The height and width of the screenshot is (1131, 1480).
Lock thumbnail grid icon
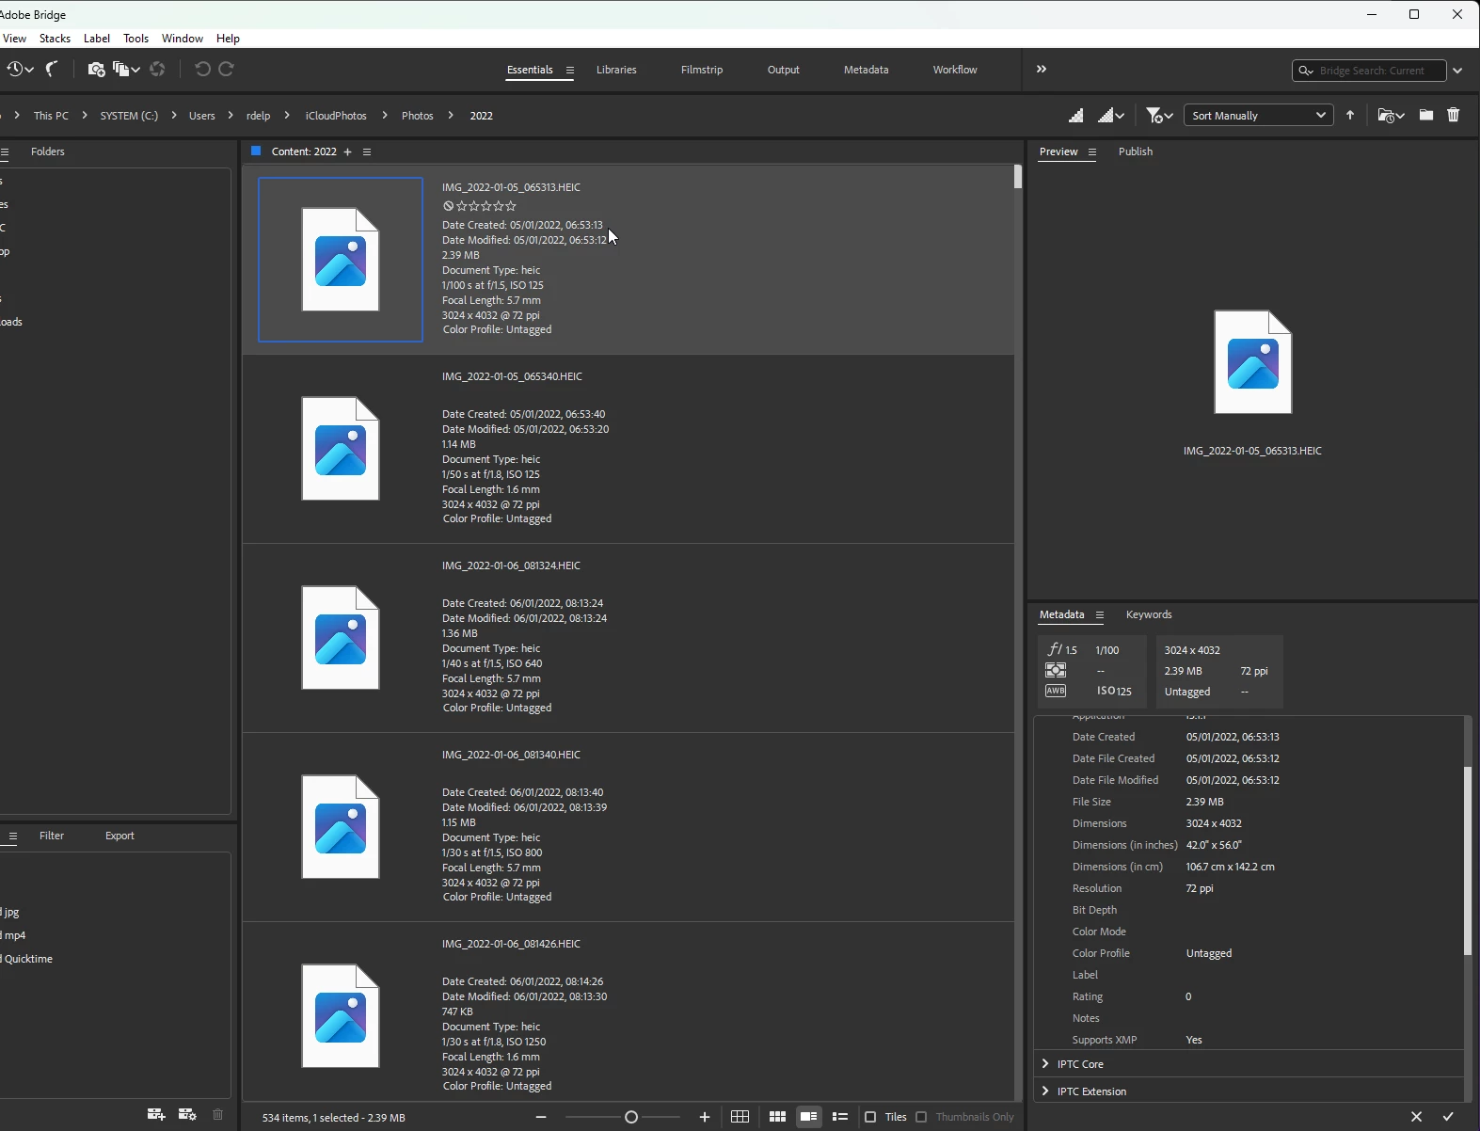740,1117
